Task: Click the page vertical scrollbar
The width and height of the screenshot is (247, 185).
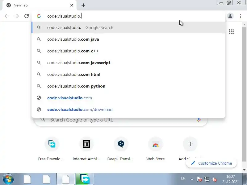Action: (244, 94)
